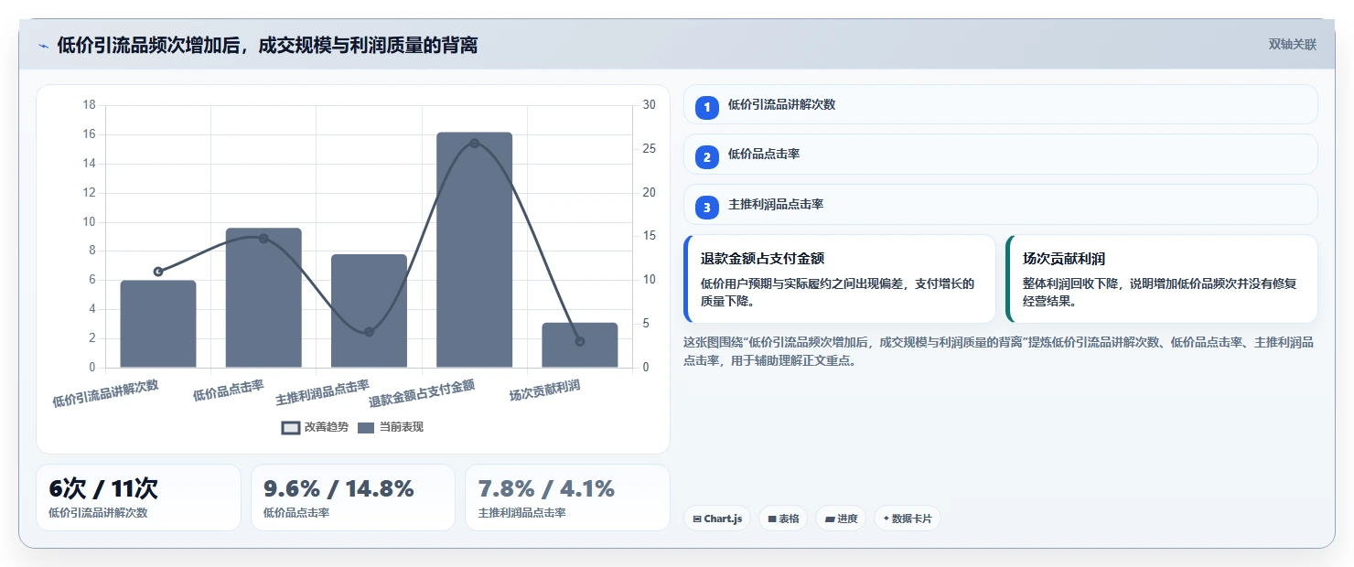Click the 7.8% / 4.1% stat card

point(567,497)
